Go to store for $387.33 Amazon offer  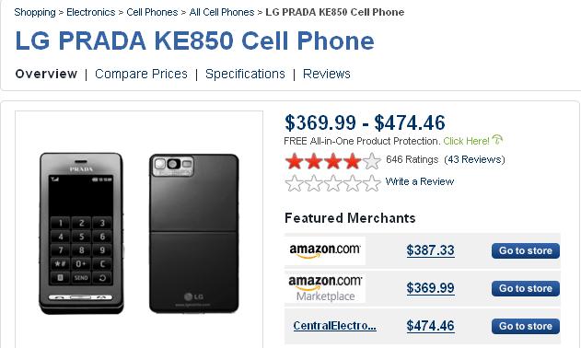[x=526, y=251]
